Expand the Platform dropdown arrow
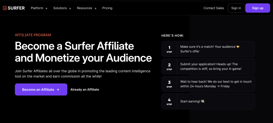This screenshot has width=273, height=123. [46, 8]
